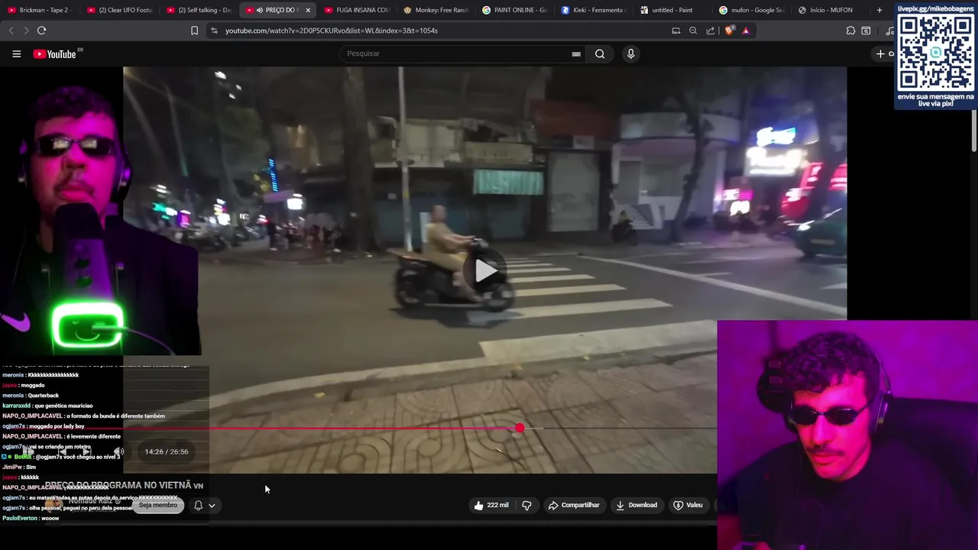Click chat message meronis : Quarterback
This screenshot has width=978, height=550.
[x=31, y=396]
